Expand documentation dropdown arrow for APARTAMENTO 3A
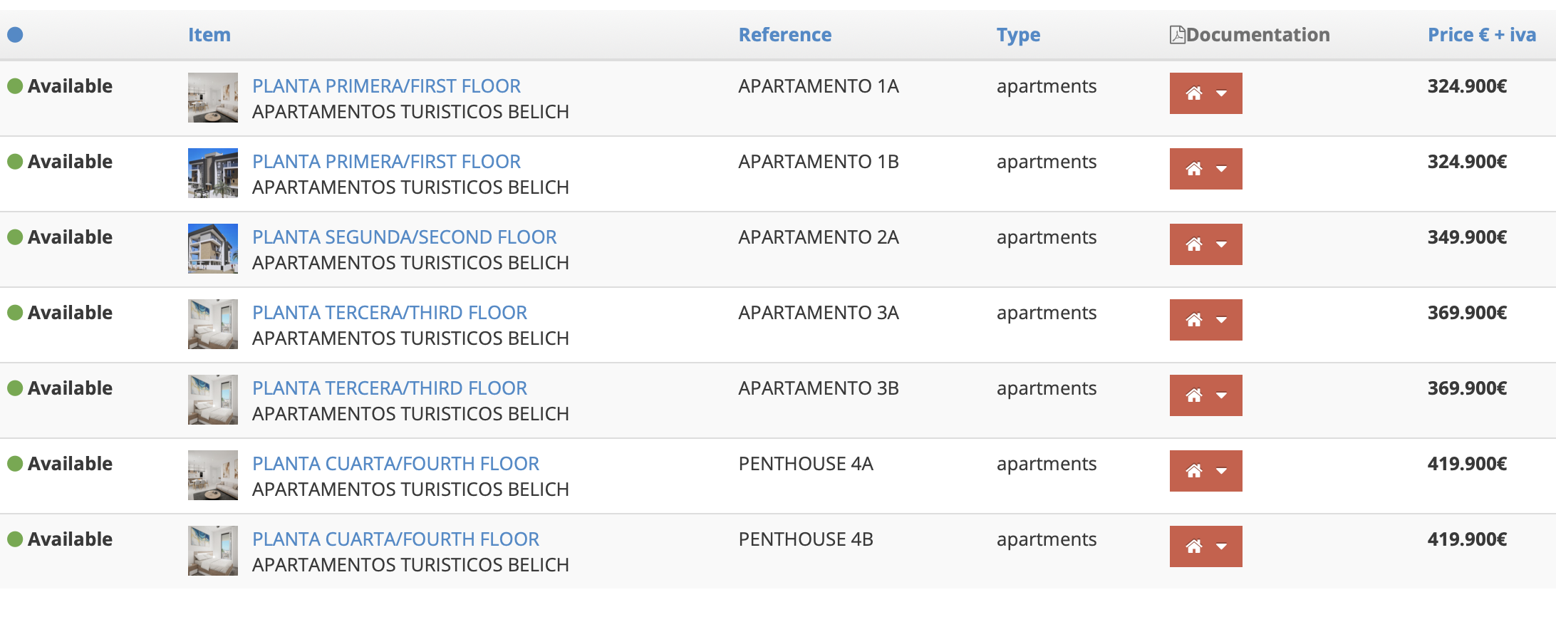 [x=1222, y=320]
